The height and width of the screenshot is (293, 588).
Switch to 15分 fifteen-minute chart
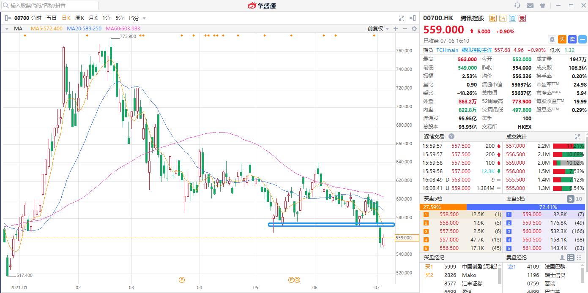[x=134, y=18]
